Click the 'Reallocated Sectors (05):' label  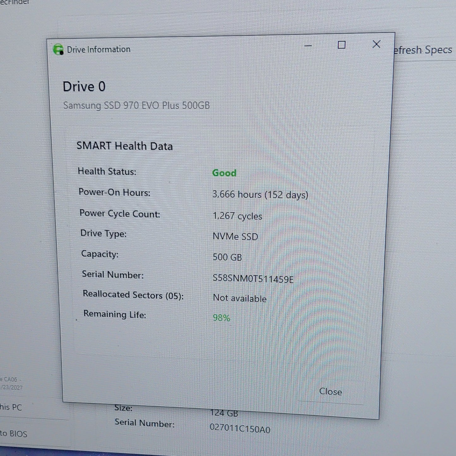133,295
